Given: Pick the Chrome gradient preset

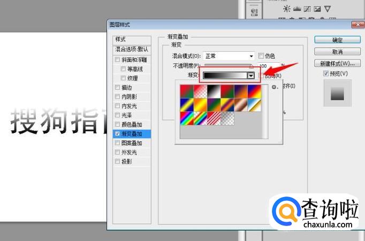Looking at the screenshot, I should [x=254, y=105].
